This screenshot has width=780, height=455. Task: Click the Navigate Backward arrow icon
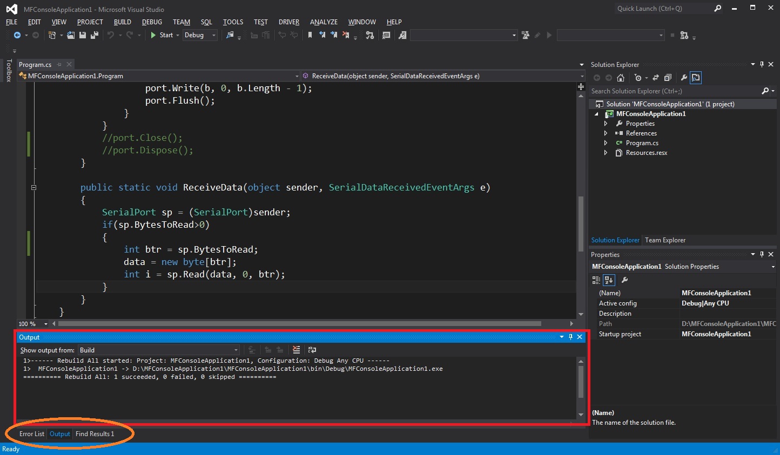(17, 35)
